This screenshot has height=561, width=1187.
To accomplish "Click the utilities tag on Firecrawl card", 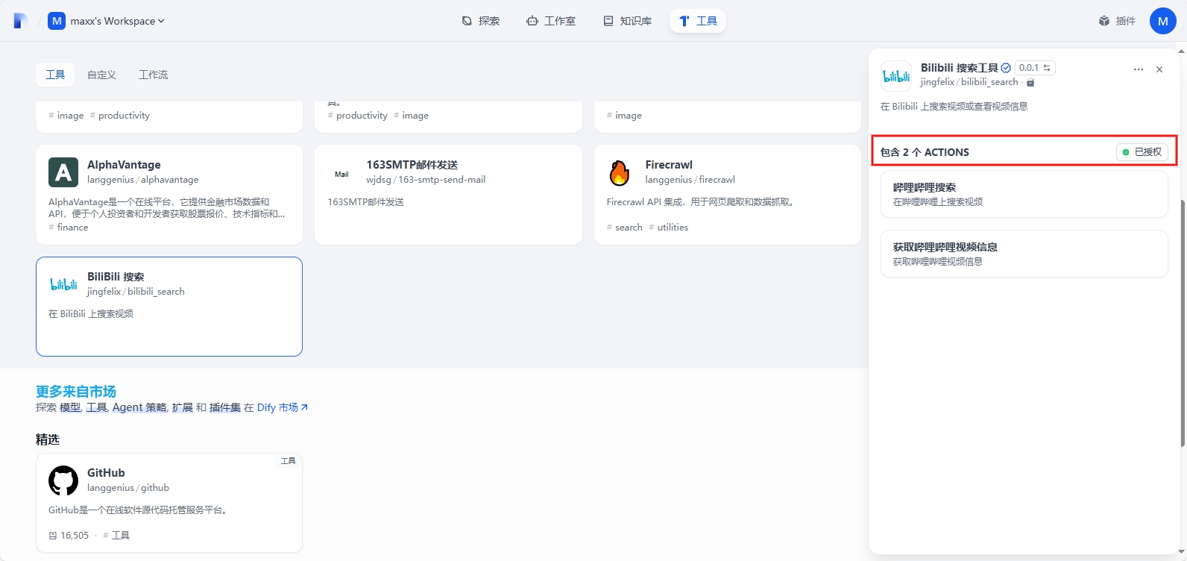I will point(669,228).
